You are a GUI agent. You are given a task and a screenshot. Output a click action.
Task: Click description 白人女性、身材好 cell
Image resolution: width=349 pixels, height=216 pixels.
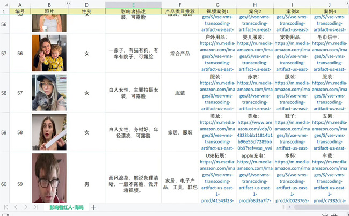click(133, 132)
